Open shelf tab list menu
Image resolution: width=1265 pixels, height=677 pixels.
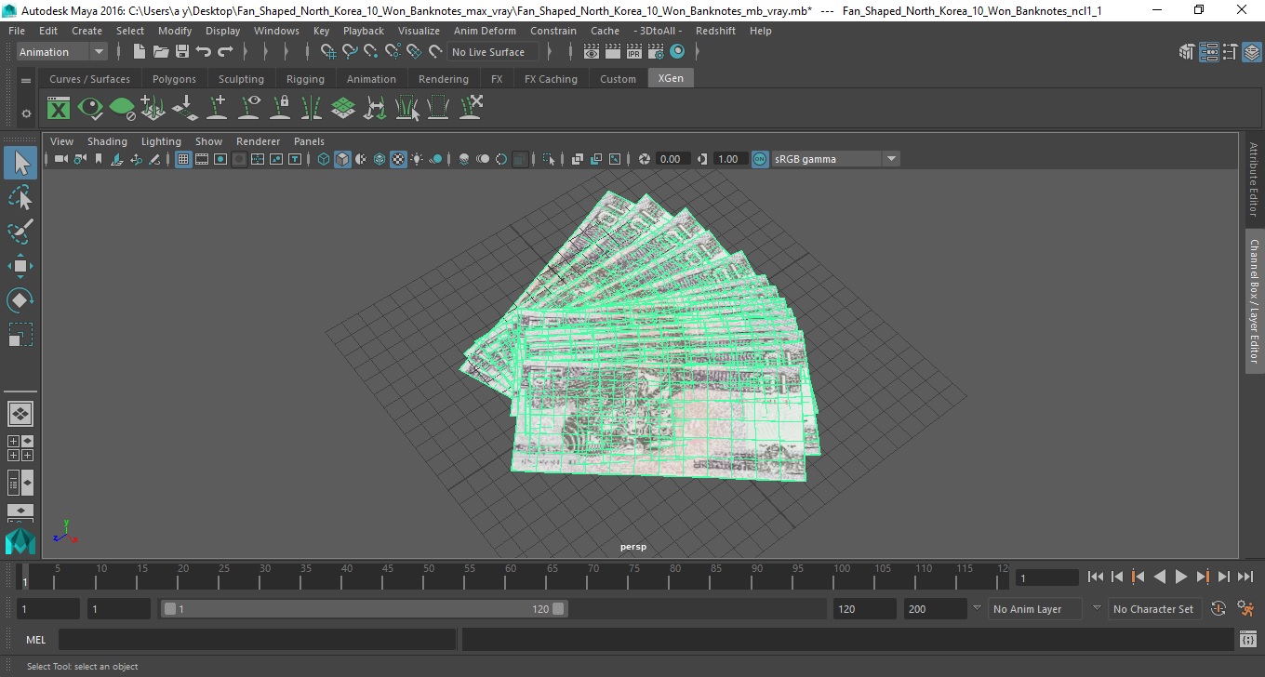coord(26,81)
